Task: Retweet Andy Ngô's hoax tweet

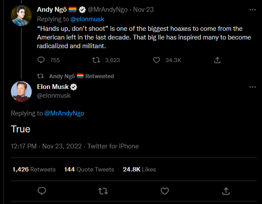Action: coord(96,60)
